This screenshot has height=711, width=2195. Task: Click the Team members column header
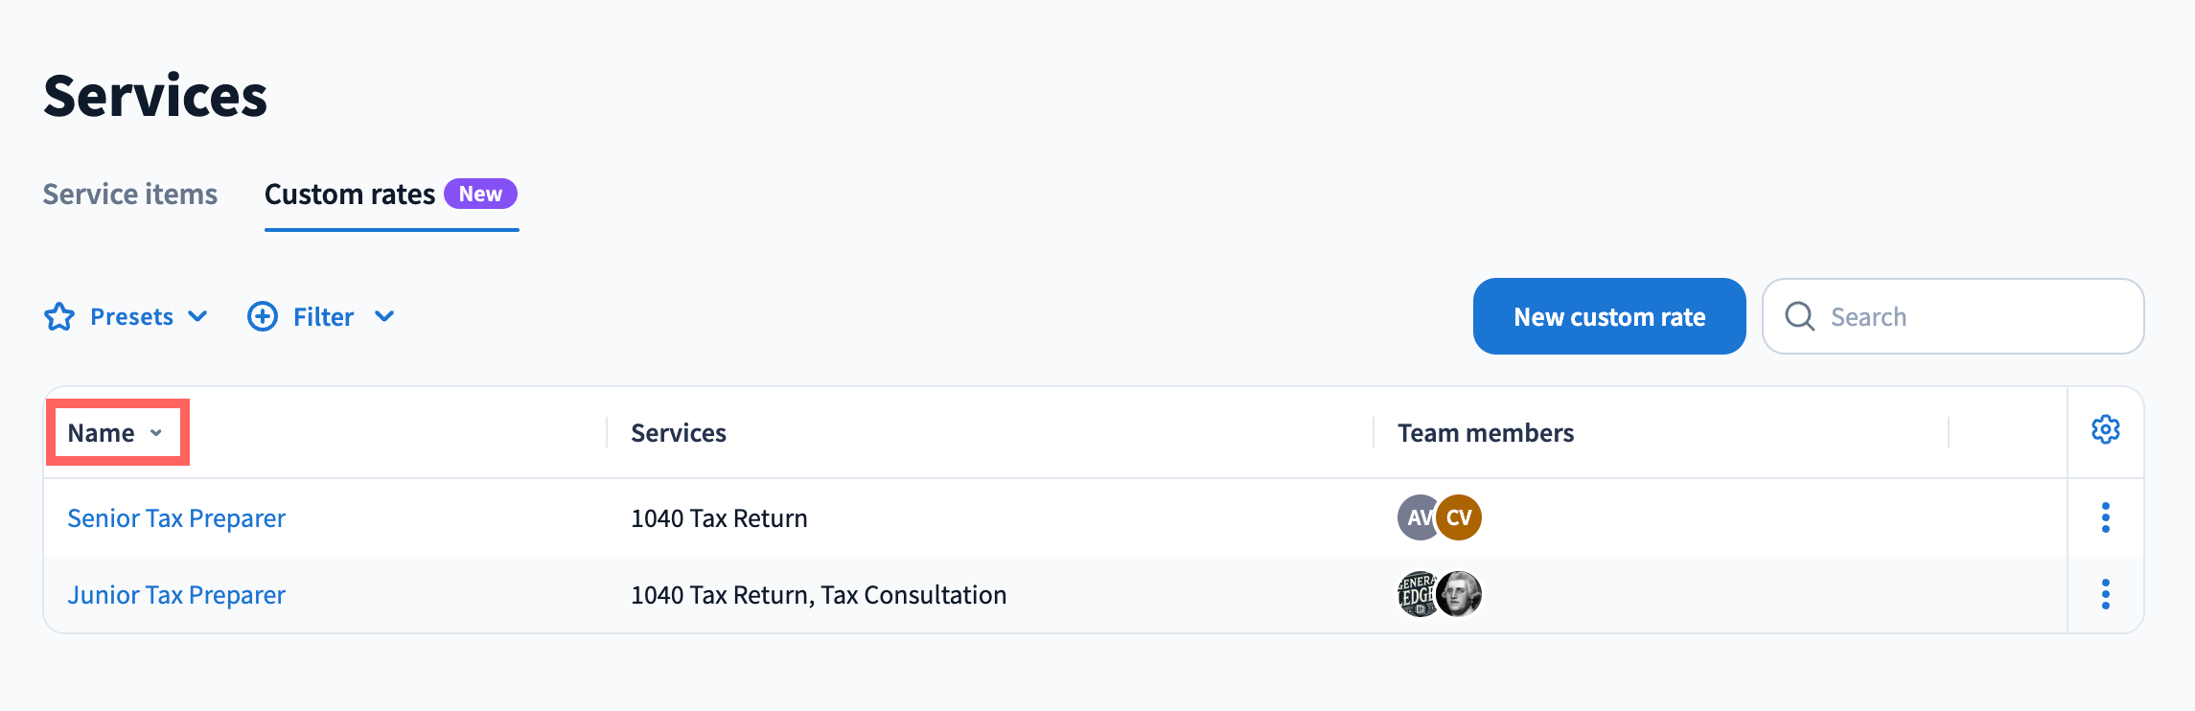click(x=1486, y=433)
